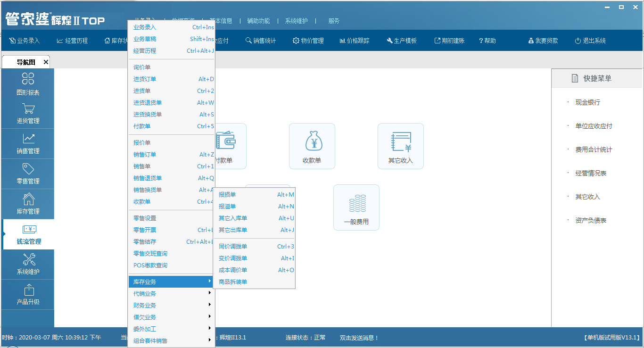
Task: Click the 资产负债表 quick menu link
Action: tap(591, 221)
